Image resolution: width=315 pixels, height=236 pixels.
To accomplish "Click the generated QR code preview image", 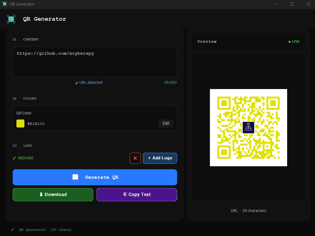I will pyautogui.click(x=249, y=128).
